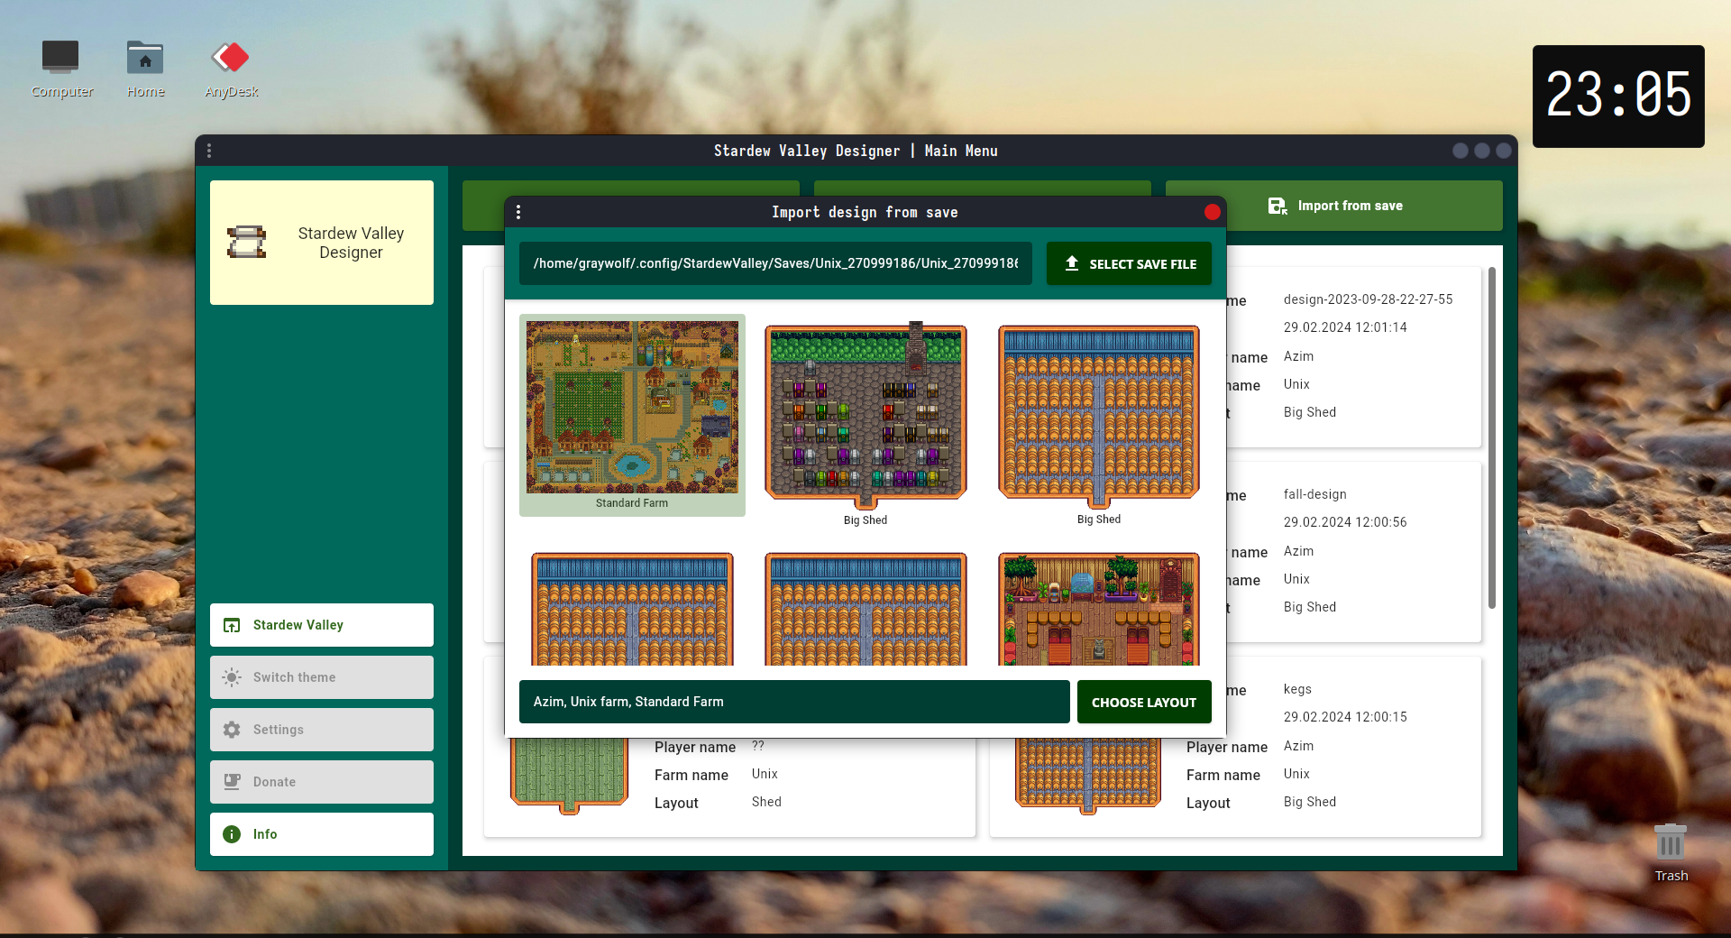Open Donate in the sidebar

coord(322,782)
